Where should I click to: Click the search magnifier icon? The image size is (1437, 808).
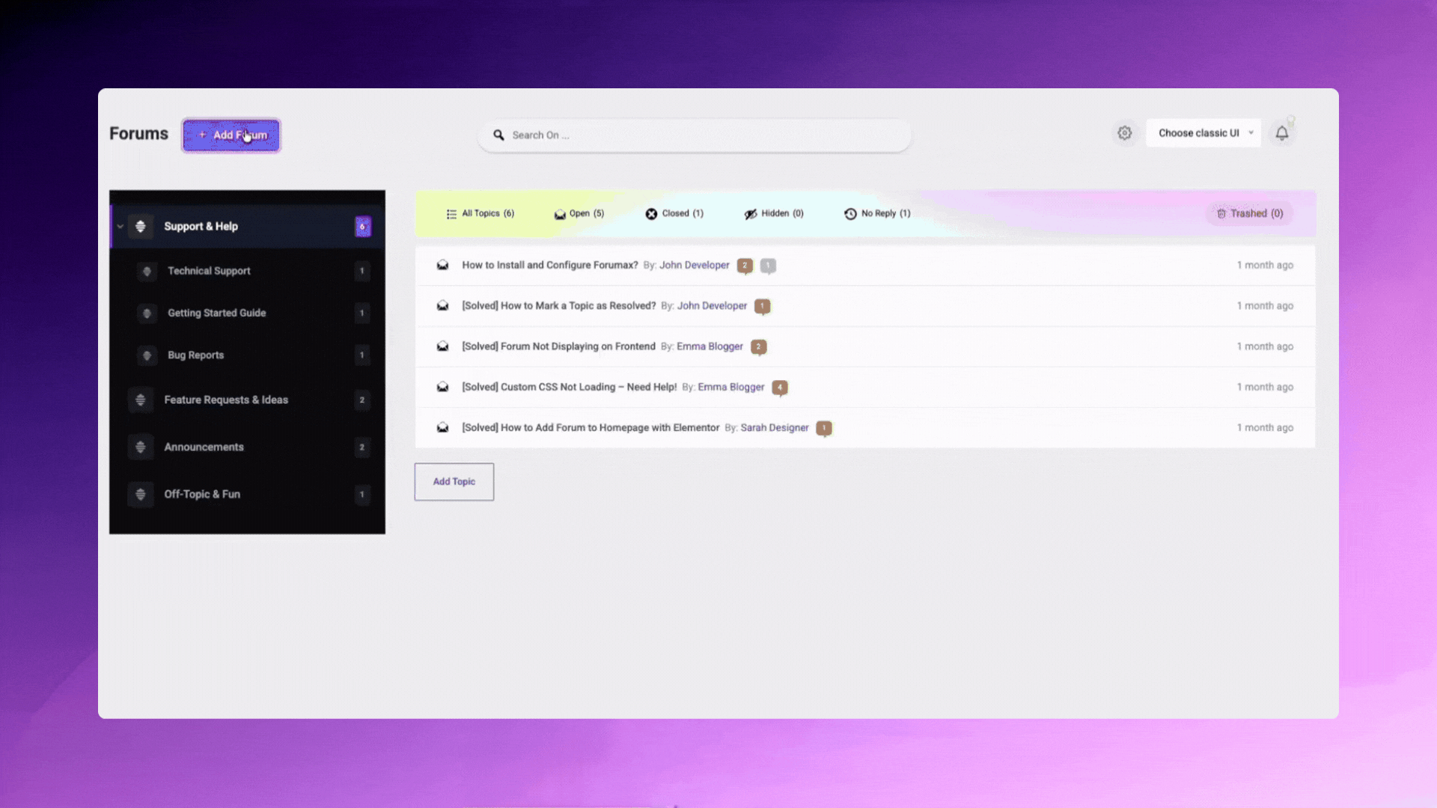coord(498,135)
